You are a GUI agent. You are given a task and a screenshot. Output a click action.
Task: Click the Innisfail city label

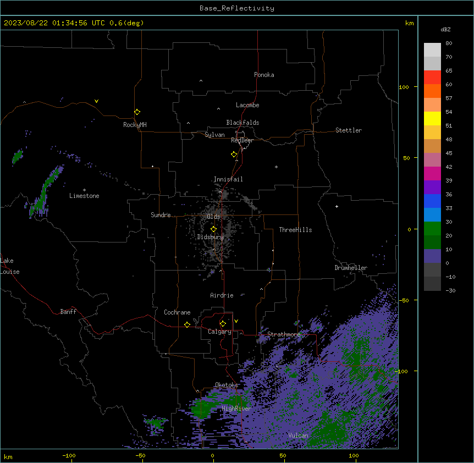pyautogui.click(x=228, y=179)
